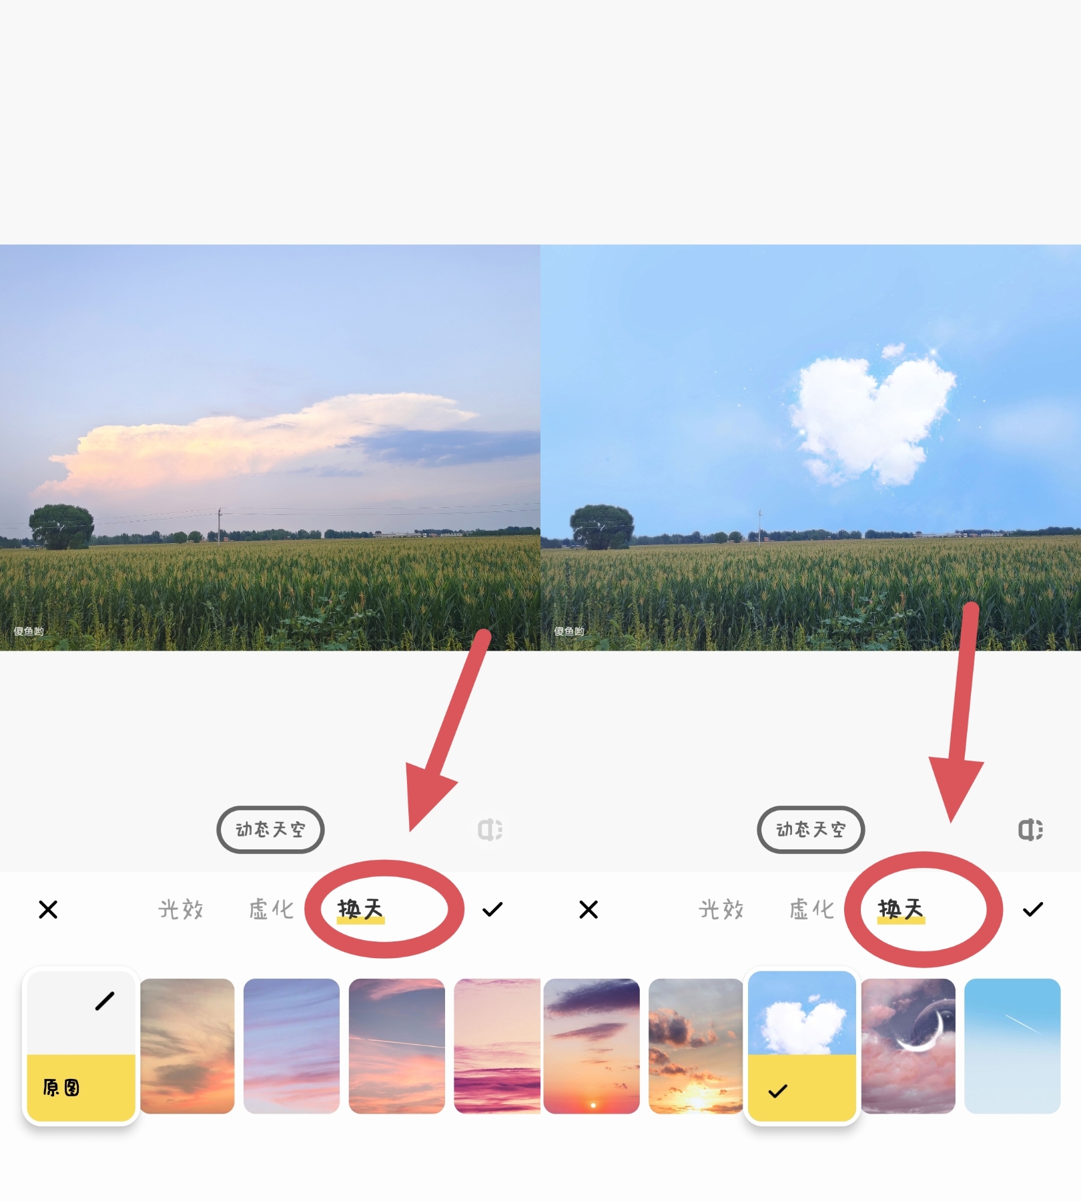
Task: Open the 虚化 tab in right panel
Action: (x=811, y=909)
